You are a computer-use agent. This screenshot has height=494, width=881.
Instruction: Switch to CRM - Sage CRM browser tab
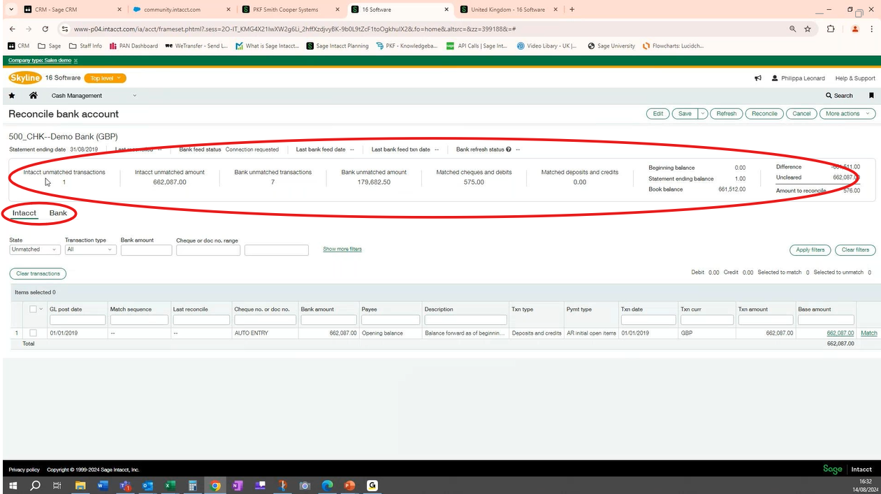(73, 10)
